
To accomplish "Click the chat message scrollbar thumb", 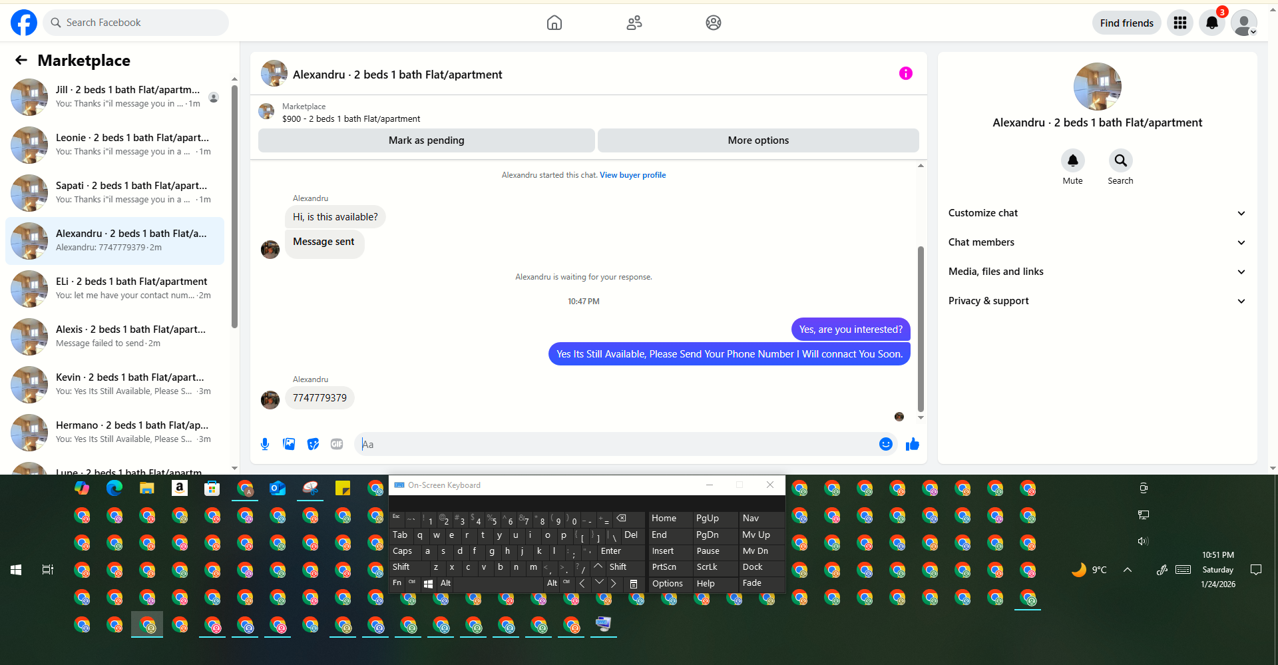I will 921,329.
